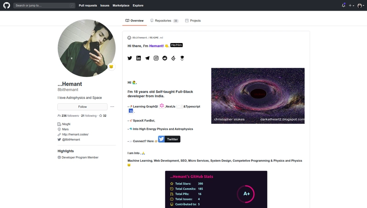Click the Mars location text
This screenshot has height=208, width=367.
tap(65, 129)
